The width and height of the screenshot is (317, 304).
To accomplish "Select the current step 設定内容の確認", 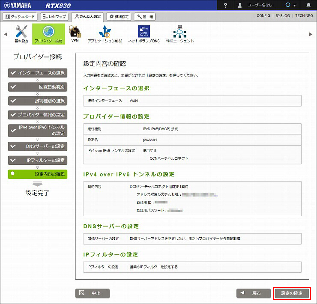I will (x=38, y=174).
